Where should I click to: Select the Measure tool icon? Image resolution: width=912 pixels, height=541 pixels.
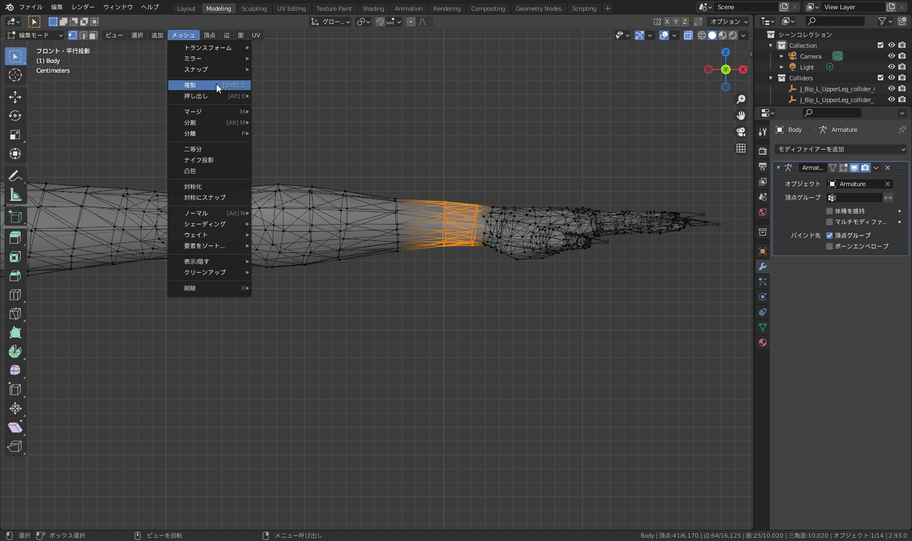15,195
